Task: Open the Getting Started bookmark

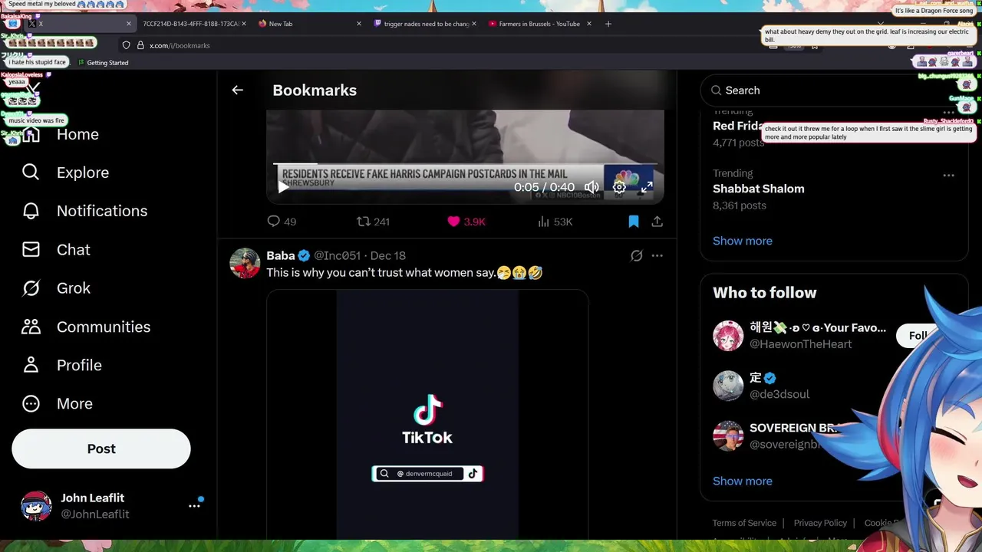Action: [104, 63]
